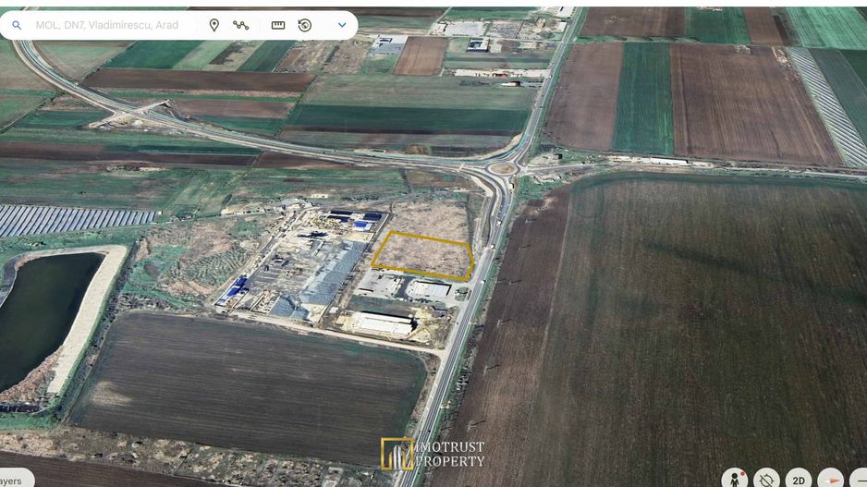Select the draw path or polygon tool
The image size is (867, 487).
click(240, 25)
